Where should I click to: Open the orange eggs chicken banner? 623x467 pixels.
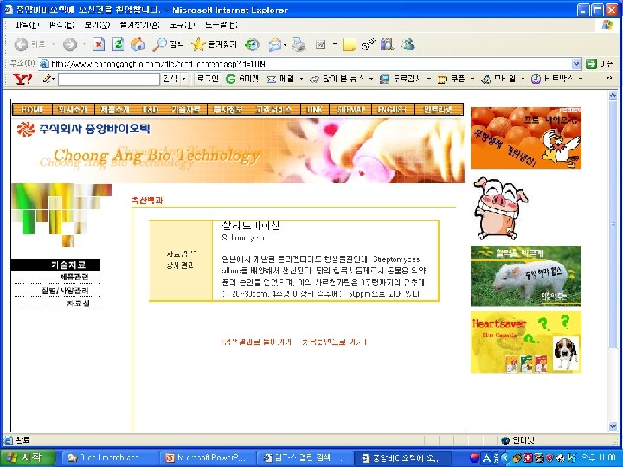point(526,138)
